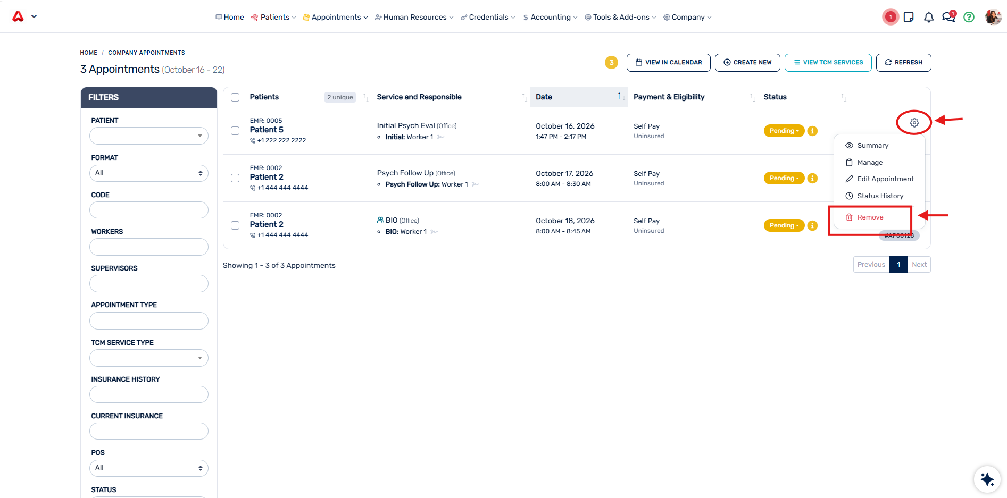Click the CODE filter input field
This screenshot has height=498, width=1007.
point(149,210)
